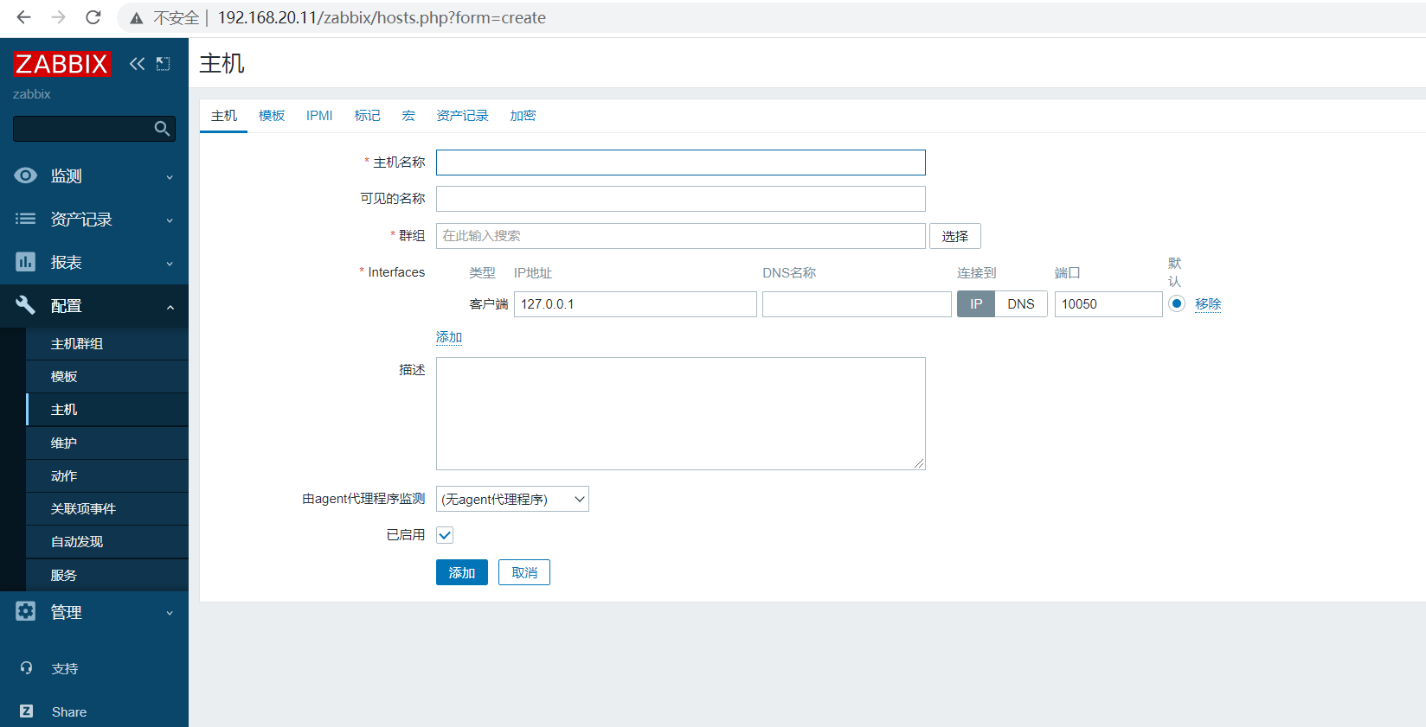Screen dimensions: 1426x727
Task: Click the 描述 textarea resize handle
Action: tap(920, 464)
